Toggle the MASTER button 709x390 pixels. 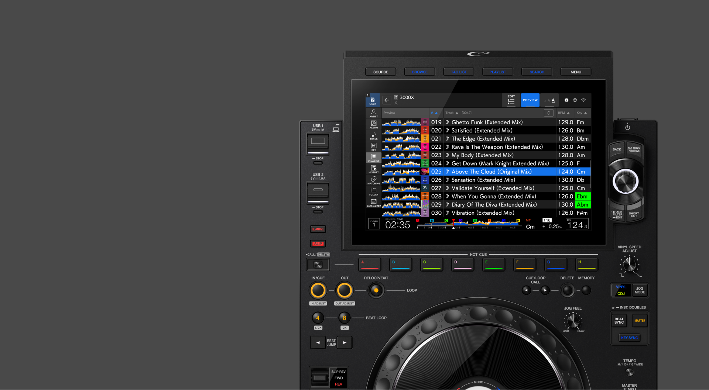pos(640,321)
